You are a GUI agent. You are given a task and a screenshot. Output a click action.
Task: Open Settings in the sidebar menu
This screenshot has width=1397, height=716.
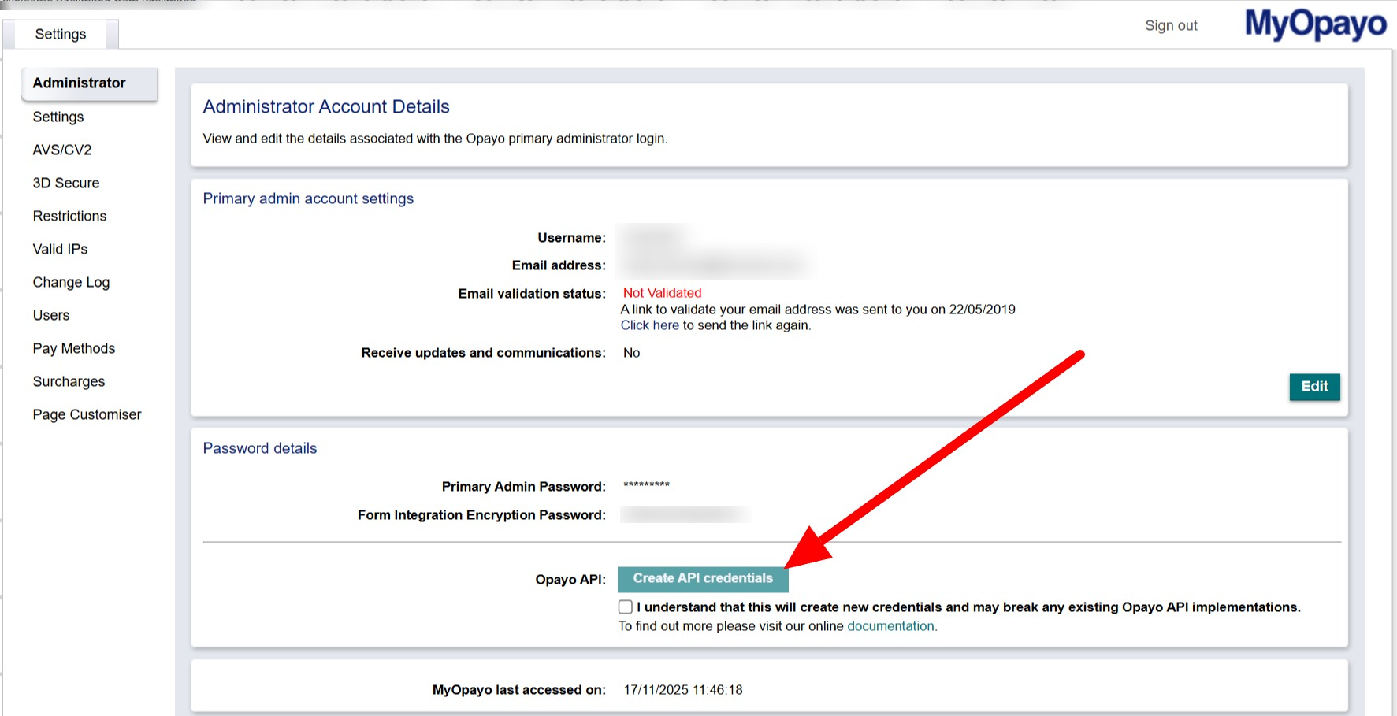coord(58,117)
